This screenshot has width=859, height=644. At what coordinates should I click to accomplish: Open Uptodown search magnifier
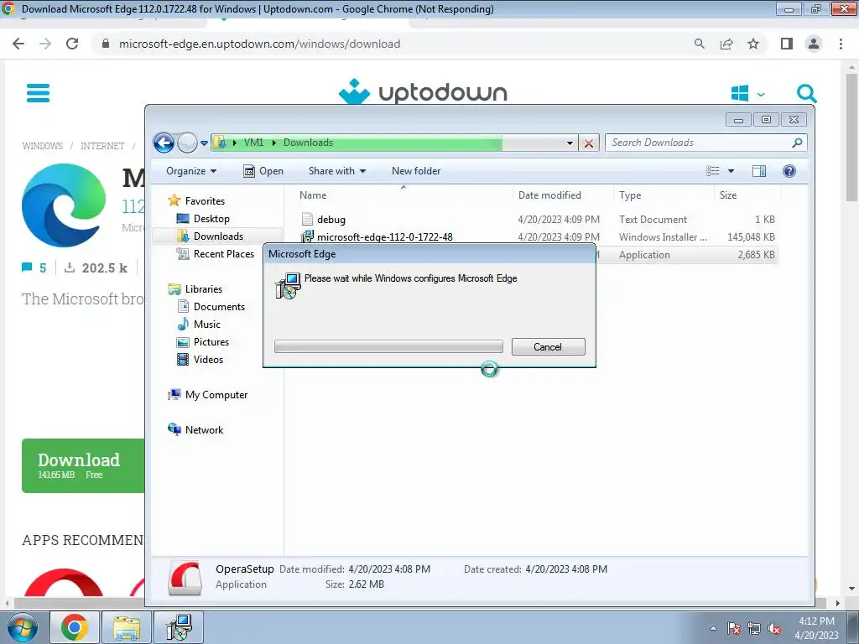tap(806, 94)
